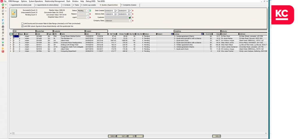Switch to 5: Comm Log (Leads) tab
Screen dimensions: 298x139
[88, 5]
